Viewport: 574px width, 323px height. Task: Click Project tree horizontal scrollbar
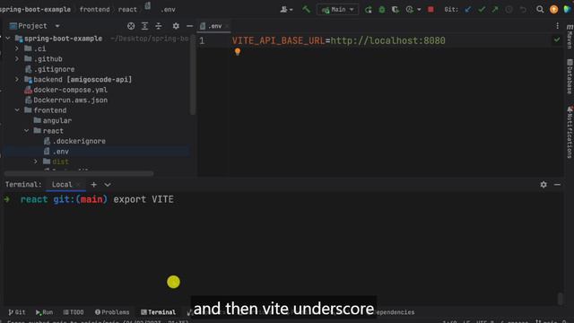[79, 173]
